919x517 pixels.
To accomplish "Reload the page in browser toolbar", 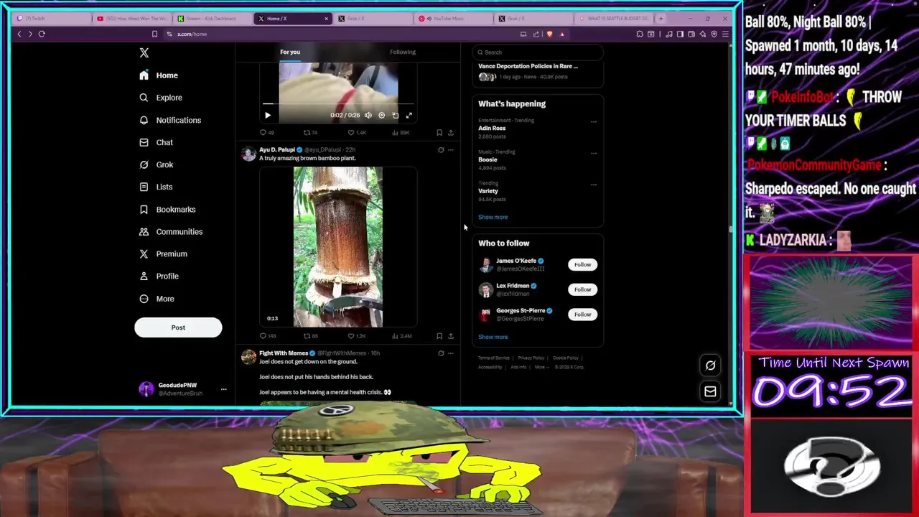I will (42, 34).
